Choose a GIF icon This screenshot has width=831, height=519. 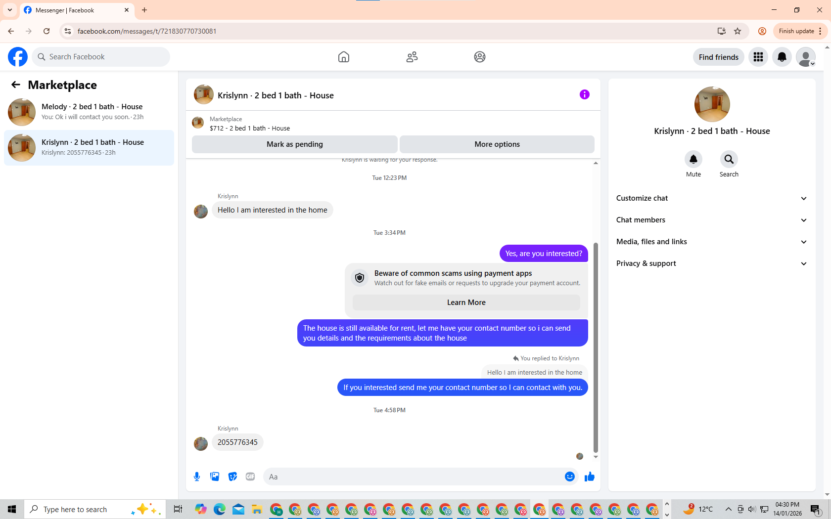(x=250, y=476)
